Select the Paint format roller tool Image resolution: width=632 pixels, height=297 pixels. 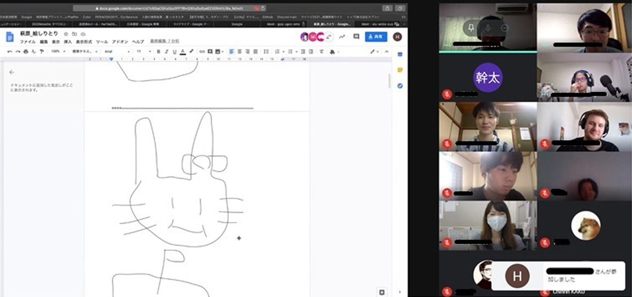click(42, 52)
